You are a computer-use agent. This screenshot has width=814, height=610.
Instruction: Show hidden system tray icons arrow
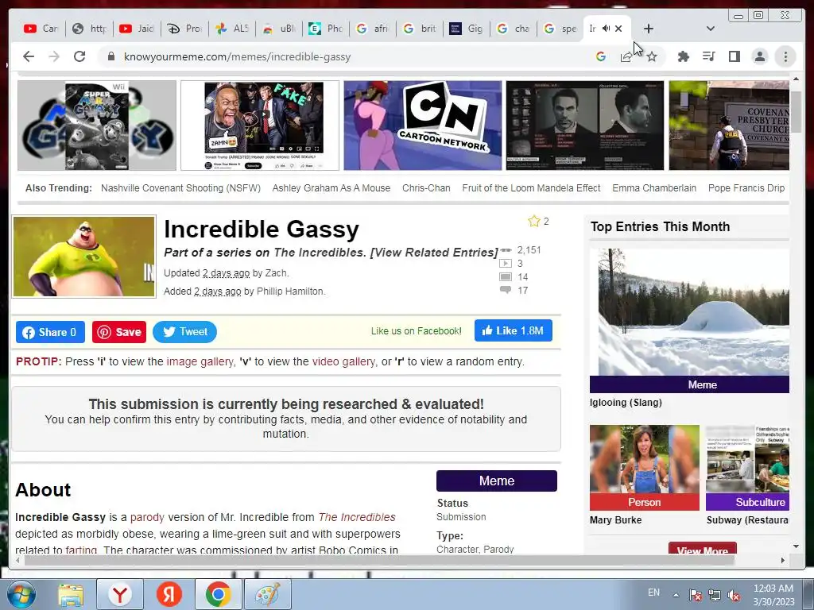676,595
